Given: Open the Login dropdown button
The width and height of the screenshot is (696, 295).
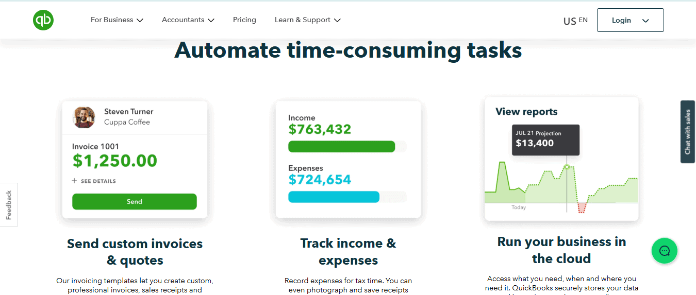Looking at the screenshot, I should 630,20.
